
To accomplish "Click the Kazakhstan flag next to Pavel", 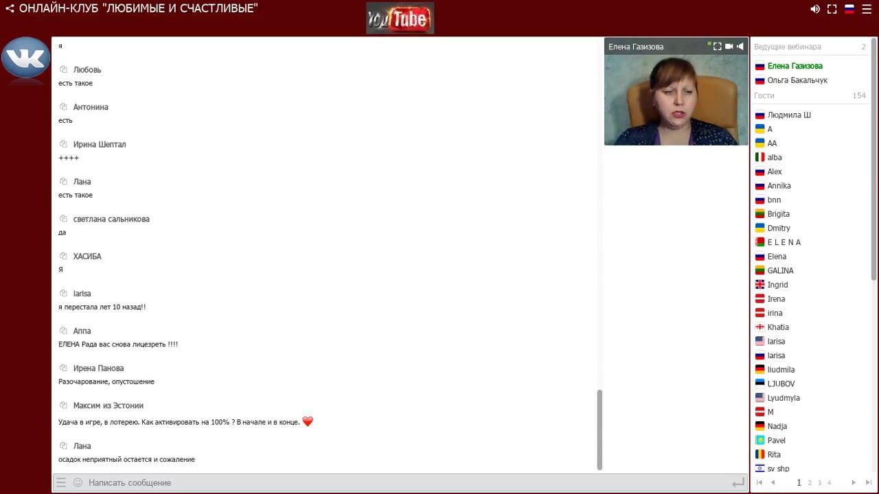I will tap(760, 440).
